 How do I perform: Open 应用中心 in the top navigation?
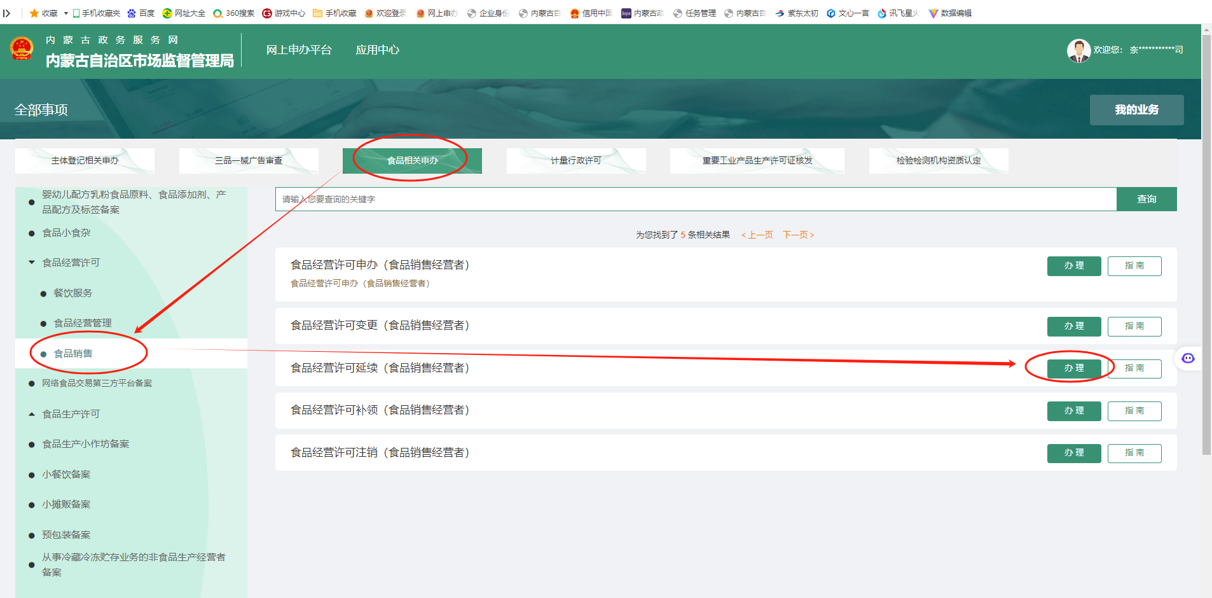[377, 50]
